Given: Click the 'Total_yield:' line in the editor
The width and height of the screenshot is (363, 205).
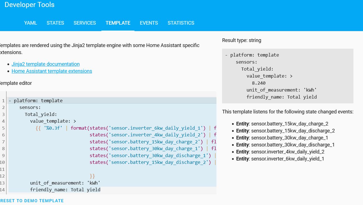Looking at the screenshot, I should click(x=41, y=114).
